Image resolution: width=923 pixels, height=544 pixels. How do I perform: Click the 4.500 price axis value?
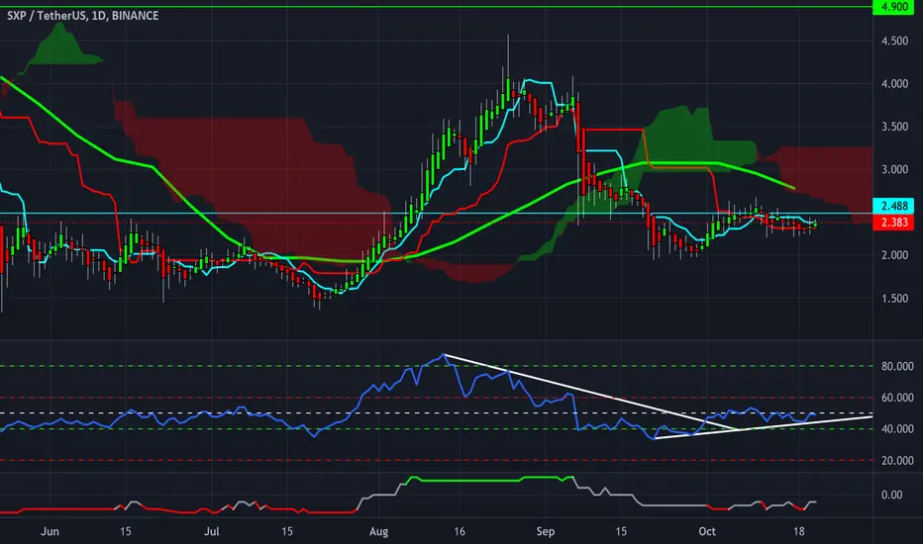894,42
